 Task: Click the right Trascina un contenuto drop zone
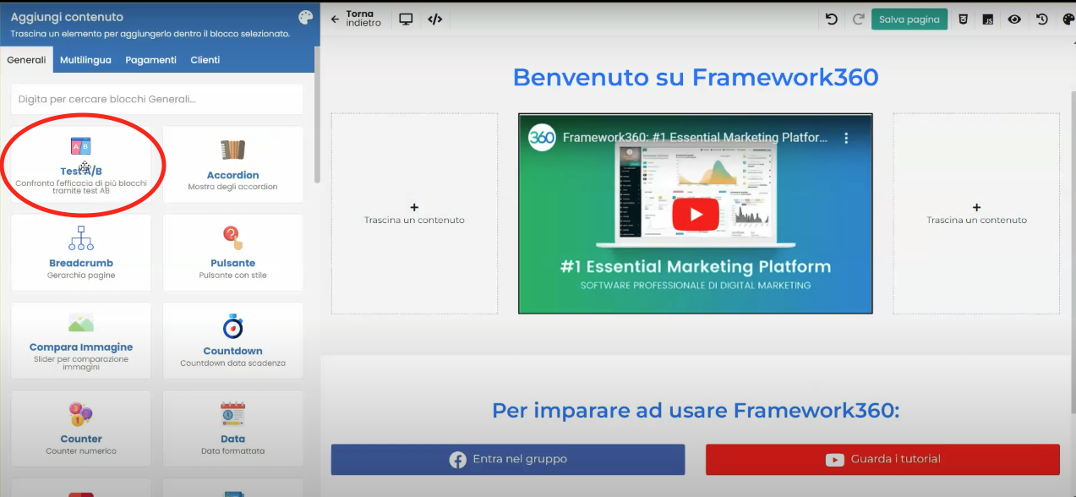tap(976, 214)
